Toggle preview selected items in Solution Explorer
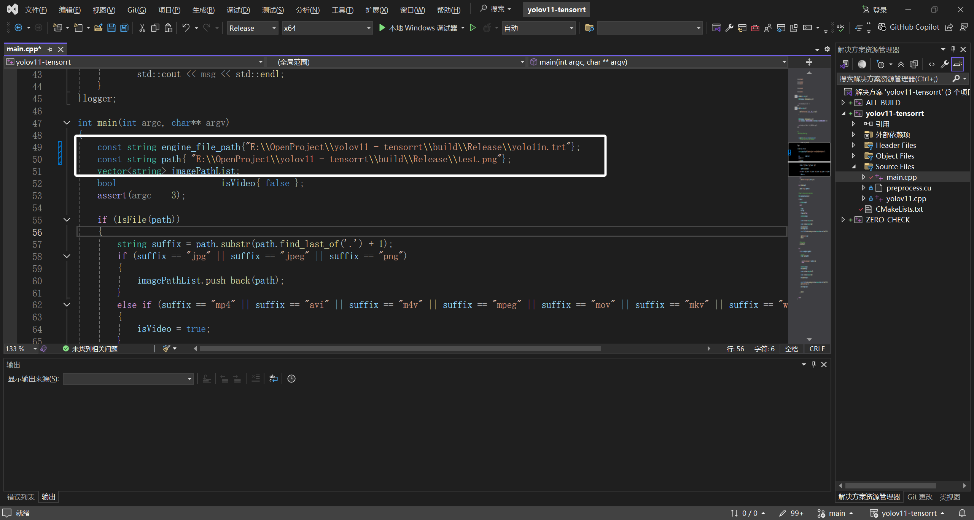The width and height of the screenshot is (974, 520). pos(958,64)
